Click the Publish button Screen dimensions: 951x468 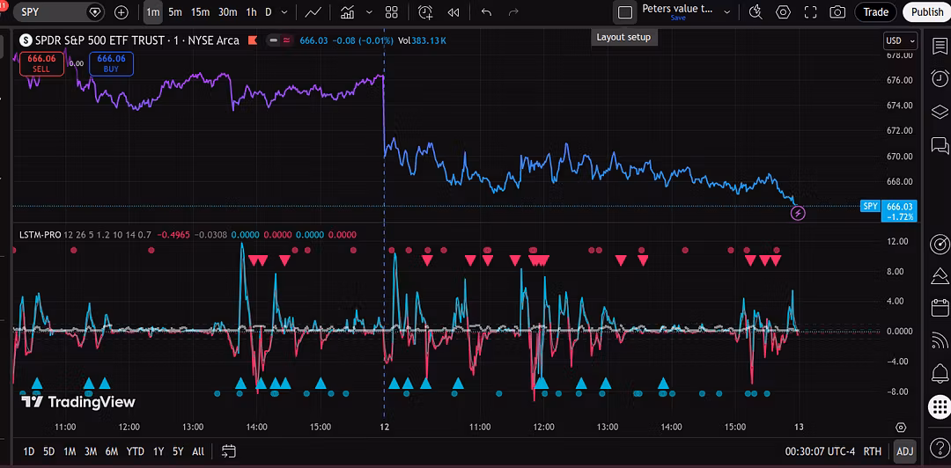tap(926, 12)
